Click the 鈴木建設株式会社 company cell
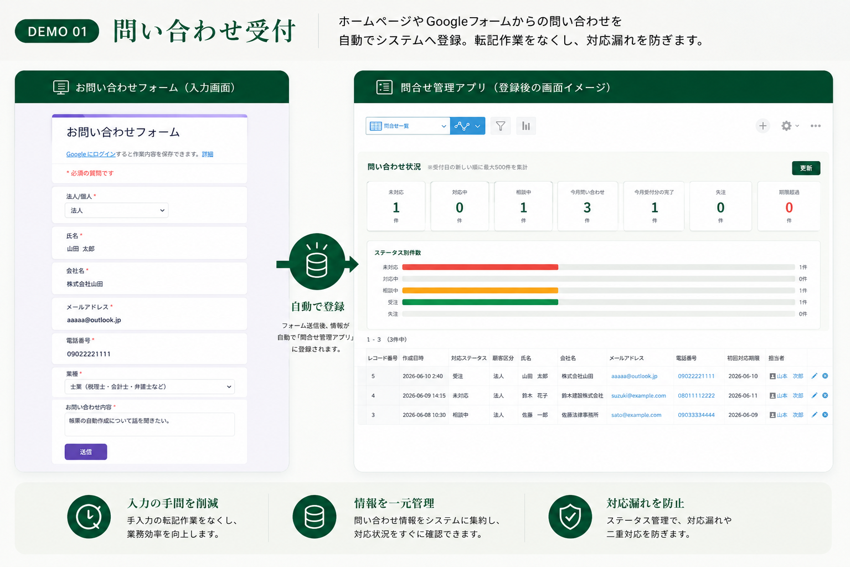This screenshot has width=850, height=567. pos(583,395)
